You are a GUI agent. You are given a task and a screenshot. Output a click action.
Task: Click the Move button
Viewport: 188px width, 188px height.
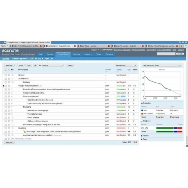[21, 65]
